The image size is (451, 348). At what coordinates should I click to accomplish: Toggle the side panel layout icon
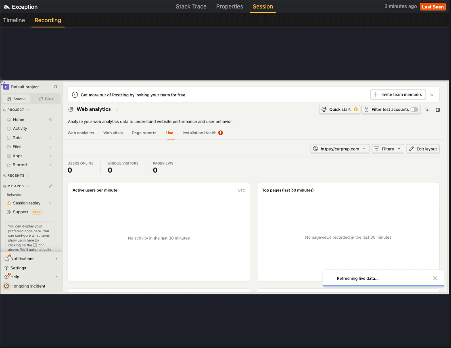[438, 110]
